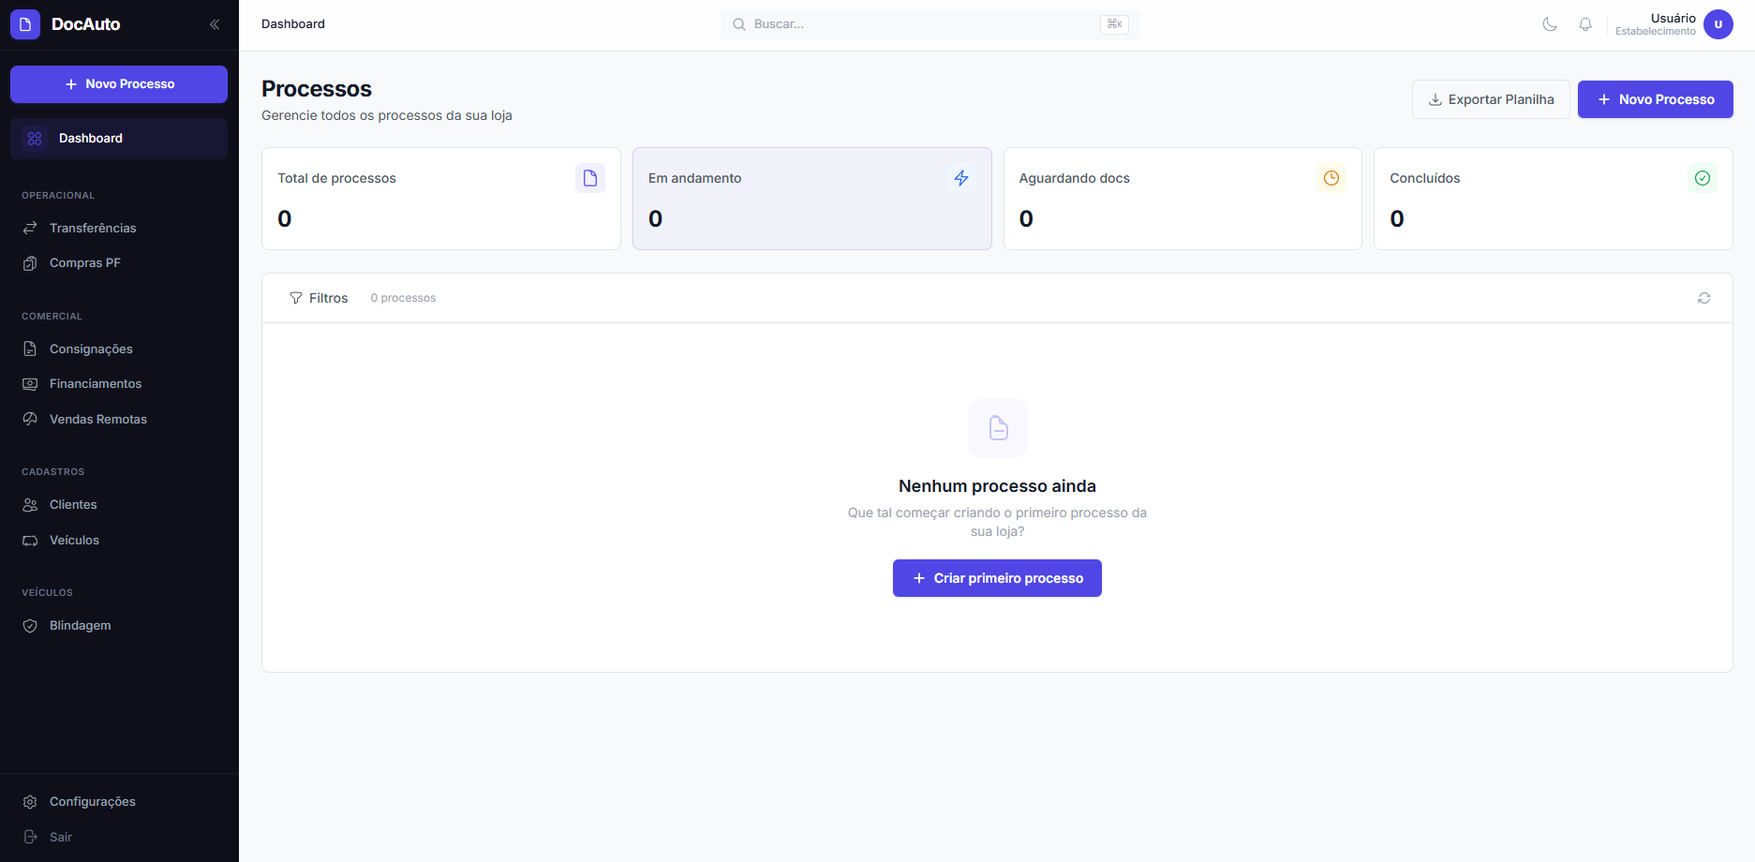Select the Transferências icon in sidebar
Screen dimensions: 1755x862
point(30,228)
